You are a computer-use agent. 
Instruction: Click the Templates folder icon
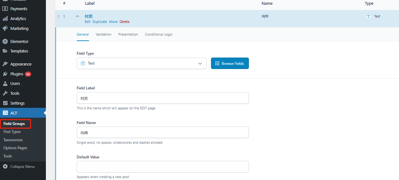click(x=5, y=51)
